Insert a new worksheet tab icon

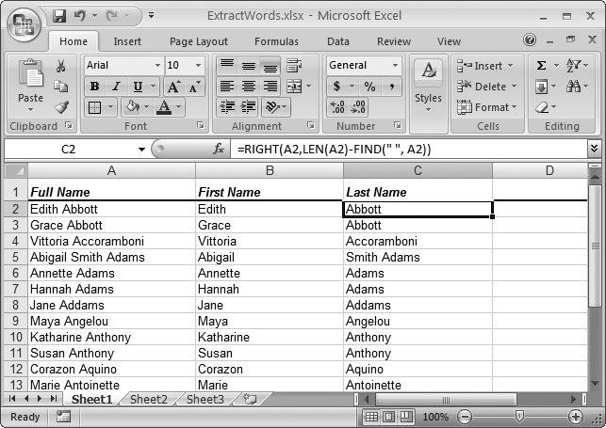(x=251, y=399)
